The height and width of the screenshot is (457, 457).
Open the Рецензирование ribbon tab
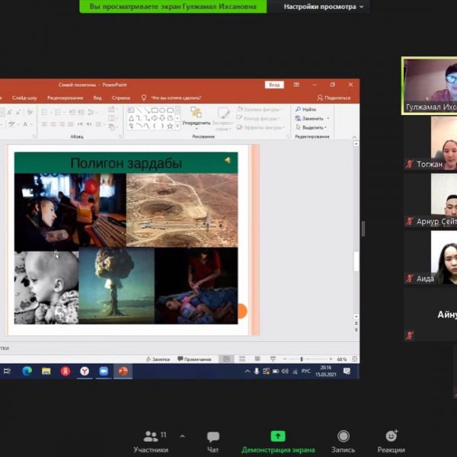pyautogui.click(x=65, y=97)
